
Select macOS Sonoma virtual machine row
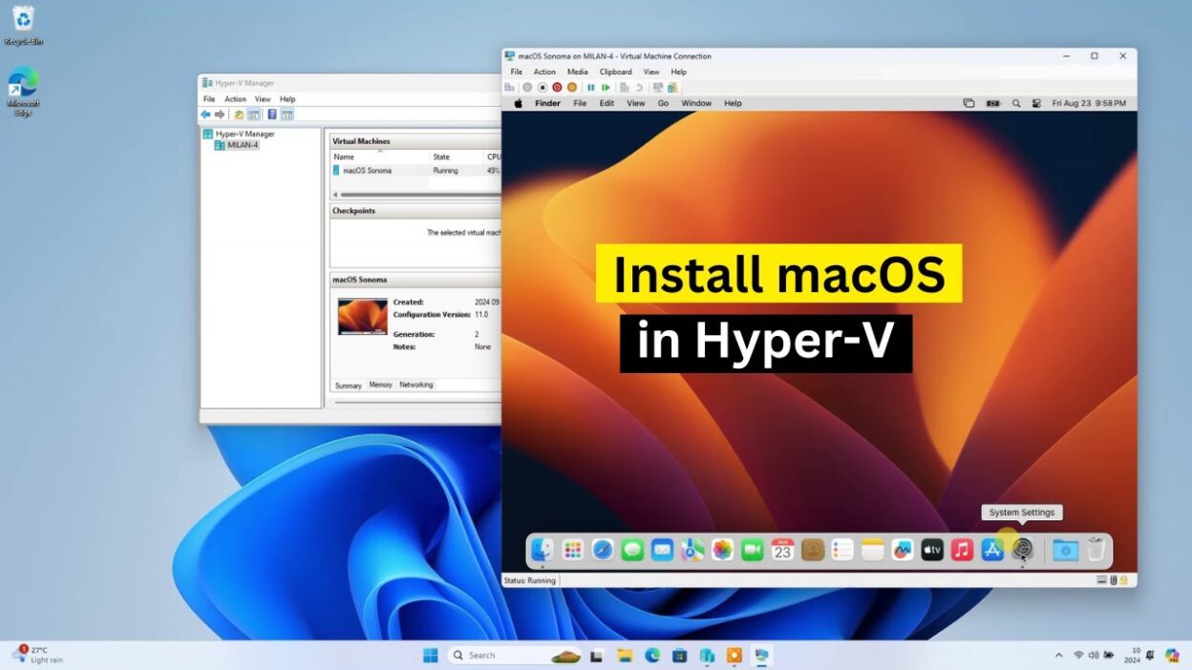[x=368, y=171]
